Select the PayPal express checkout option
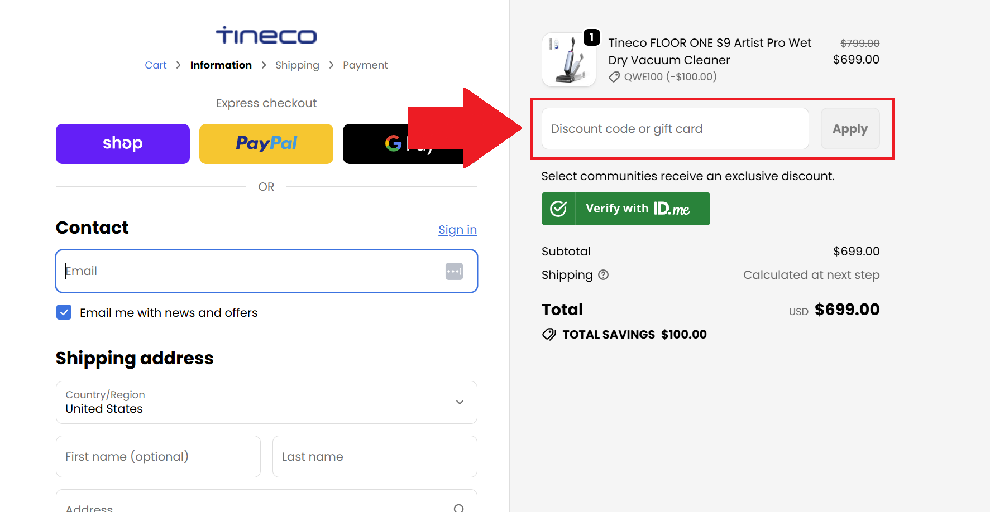Screen dimensions: 990x512 (266, 143)
